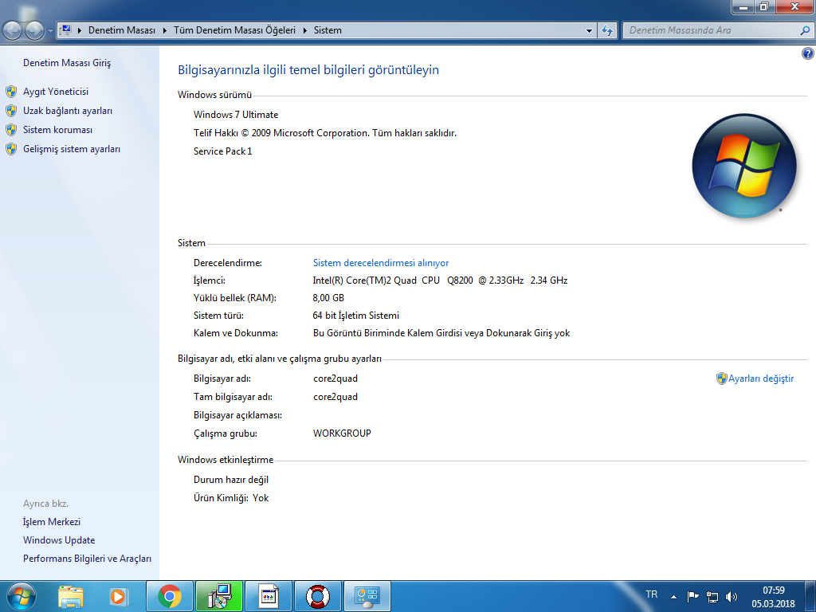Open Aygıt Yöneticisi (Device Manager)
This screenshot has height=612, width=816.
(56, 92)
